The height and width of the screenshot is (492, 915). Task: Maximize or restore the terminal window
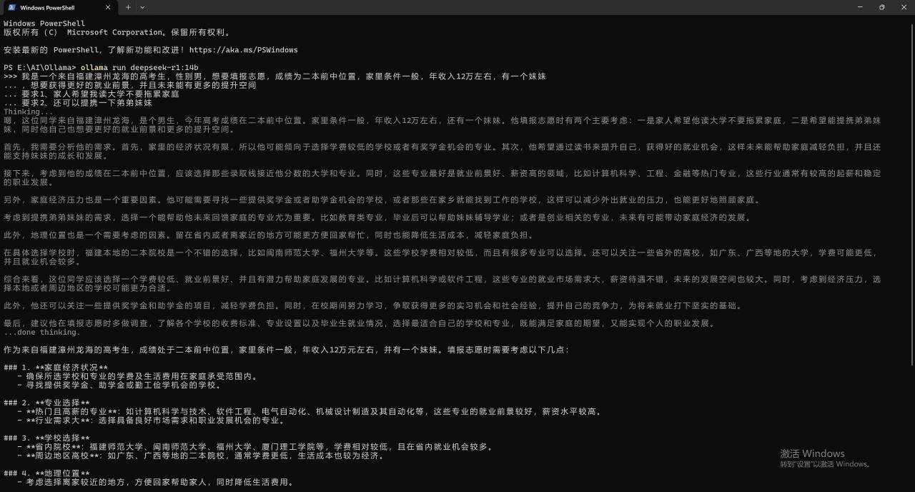(881, 7)
